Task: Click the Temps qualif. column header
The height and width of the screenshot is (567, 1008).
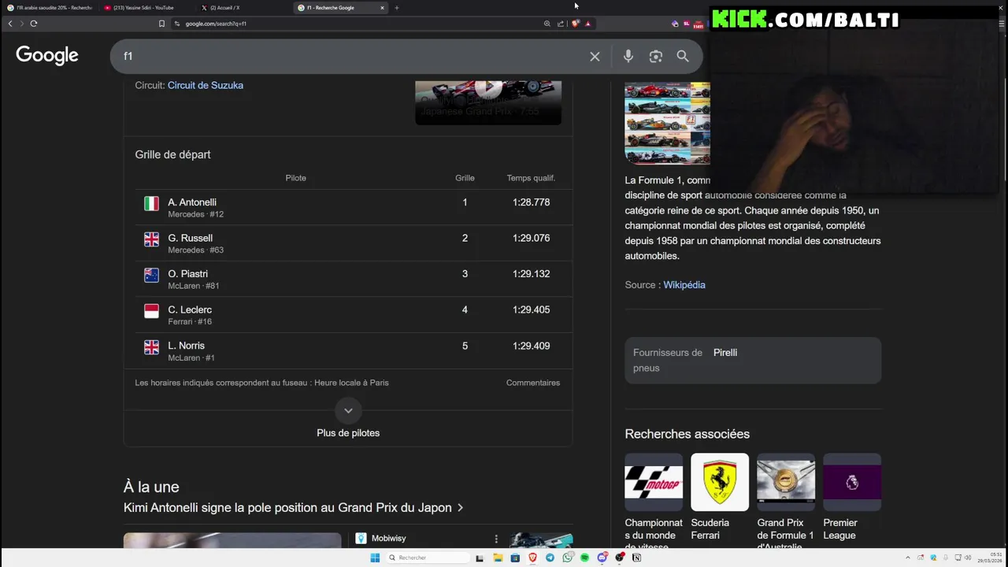Action: [x=531, y=178]
